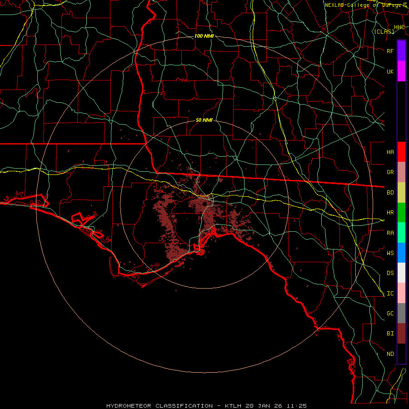Click the BI legend label
Image resolution: width=409 pixels, height=409 pixels.
[x=390, y=334]
